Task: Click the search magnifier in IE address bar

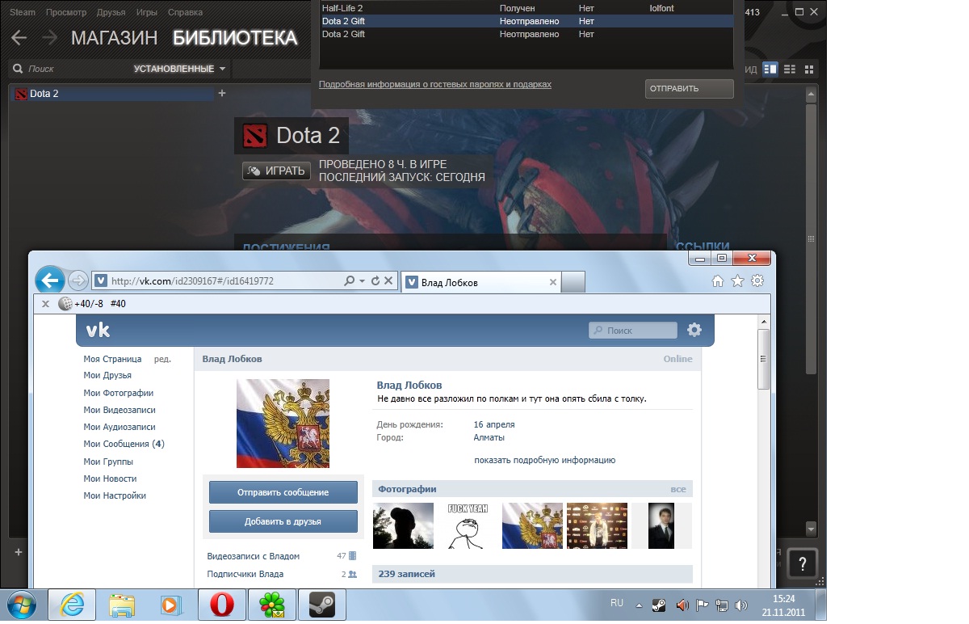Action: (x=349, y=281)
